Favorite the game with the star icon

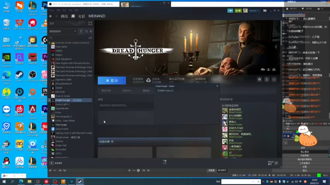coord(274,79)
